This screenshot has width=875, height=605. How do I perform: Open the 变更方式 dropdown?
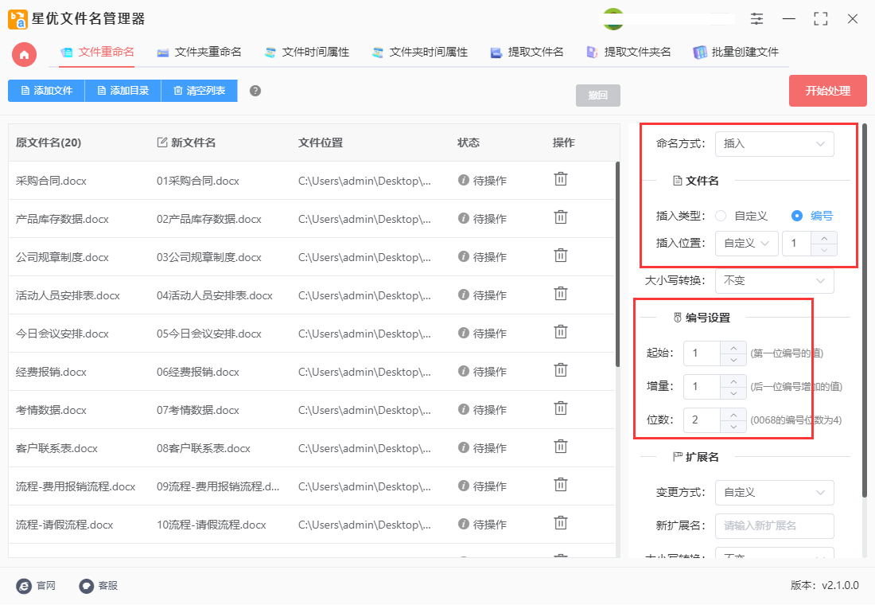[x=774, y=492]
